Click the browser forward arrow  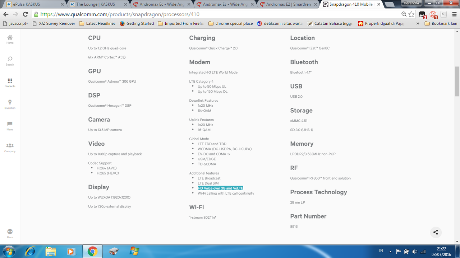[x=15, y=14]
